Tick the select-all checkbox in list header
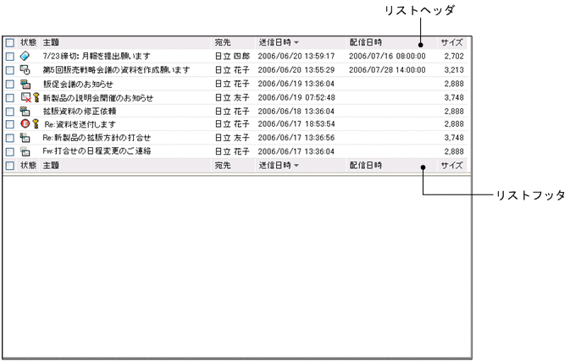The width and height of the screenshot is (570, 361). tap(10, 43)
